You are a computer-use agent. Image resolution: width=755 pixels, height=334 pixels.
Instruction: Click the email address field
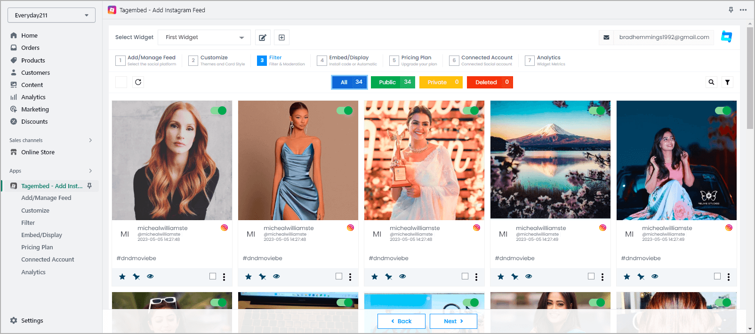664,38
